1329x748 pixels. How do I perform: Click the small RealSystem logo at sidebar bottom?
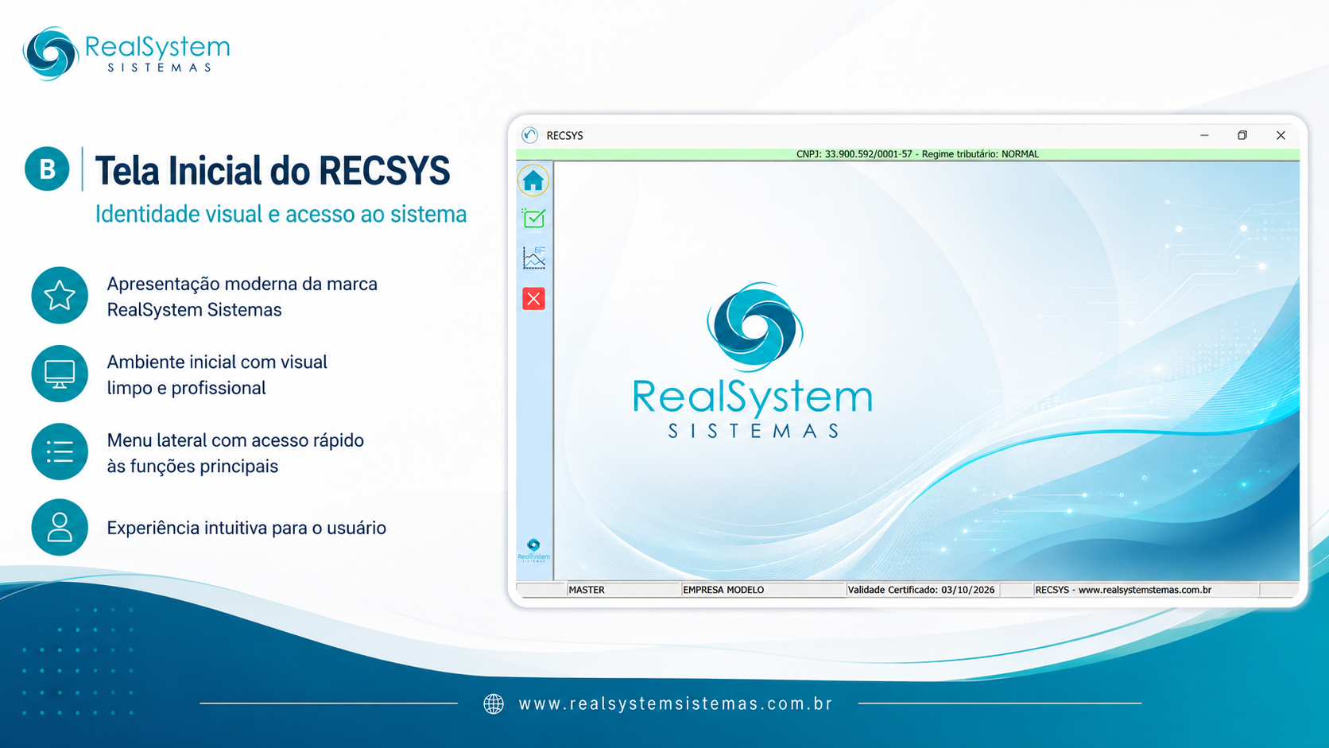pos(533,549)
